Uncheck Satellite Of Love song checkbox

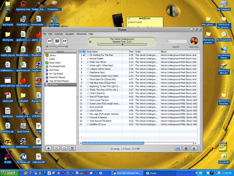[88, 124]
